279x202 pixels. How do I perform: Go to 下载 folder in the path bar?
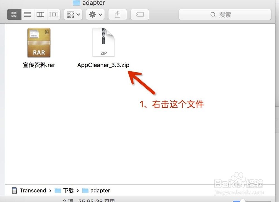[x=64, y=191]
